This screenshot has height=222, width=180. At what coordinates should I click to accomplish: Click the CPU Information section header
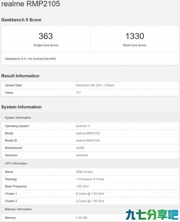16,164
